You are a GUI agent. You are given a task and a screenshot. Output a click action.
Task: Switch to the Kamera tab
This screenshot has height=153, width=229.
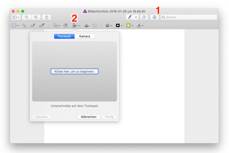tap(85, 36)
